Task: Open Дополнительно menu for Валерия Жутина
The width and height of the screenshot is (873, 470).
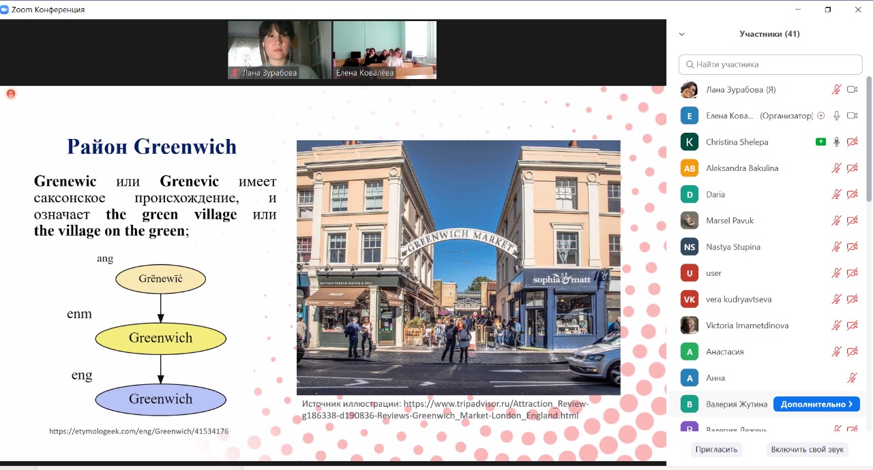Action: (x=816, y=405)
